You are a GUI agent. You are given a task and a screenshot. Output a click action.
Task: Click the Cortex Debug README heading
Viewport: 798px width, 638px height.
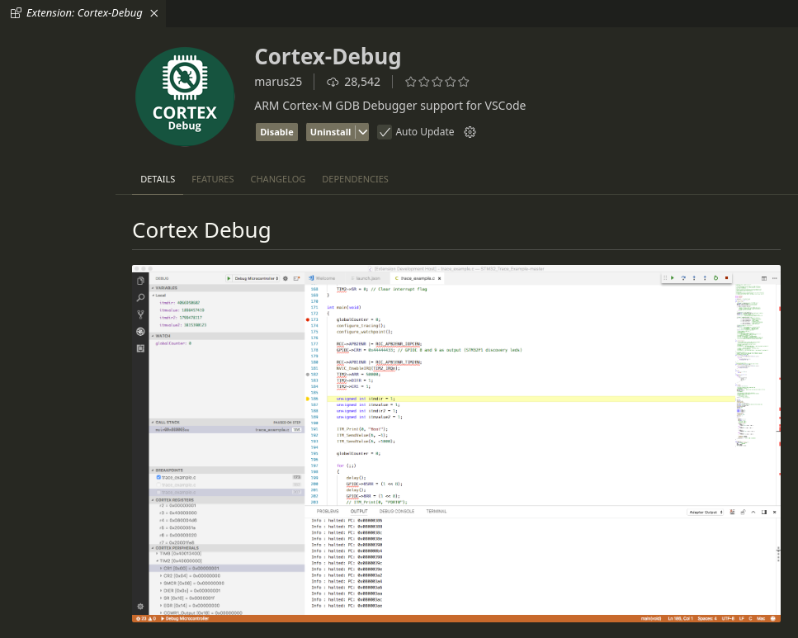pyautogui.click(x=201, y=230)
